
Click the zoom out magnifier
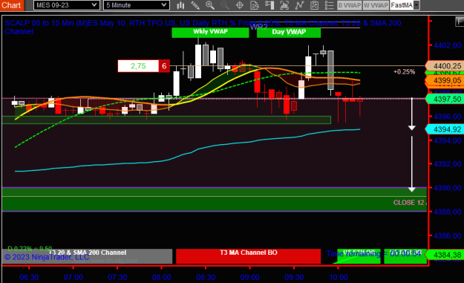(x=225, y=5)
